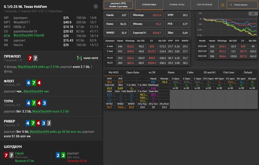Click the Home NL25 stat box
This screenshot has width=259, height=165.
pyautogui.click(x=116, y=24)
